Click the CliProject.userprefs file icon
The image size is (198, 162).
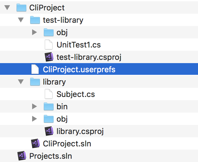point(35,69)
